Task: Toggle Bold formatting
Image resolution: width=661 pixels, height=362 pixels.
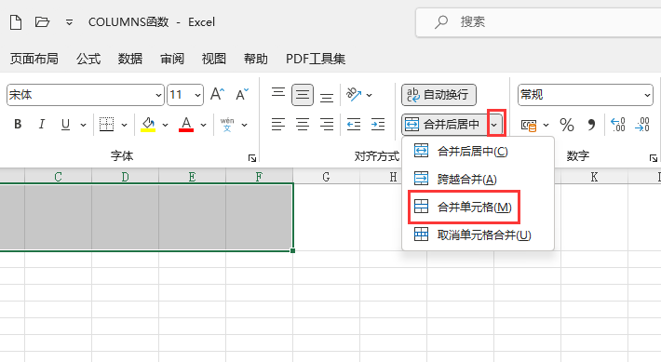Action: [x=18, y=125]
